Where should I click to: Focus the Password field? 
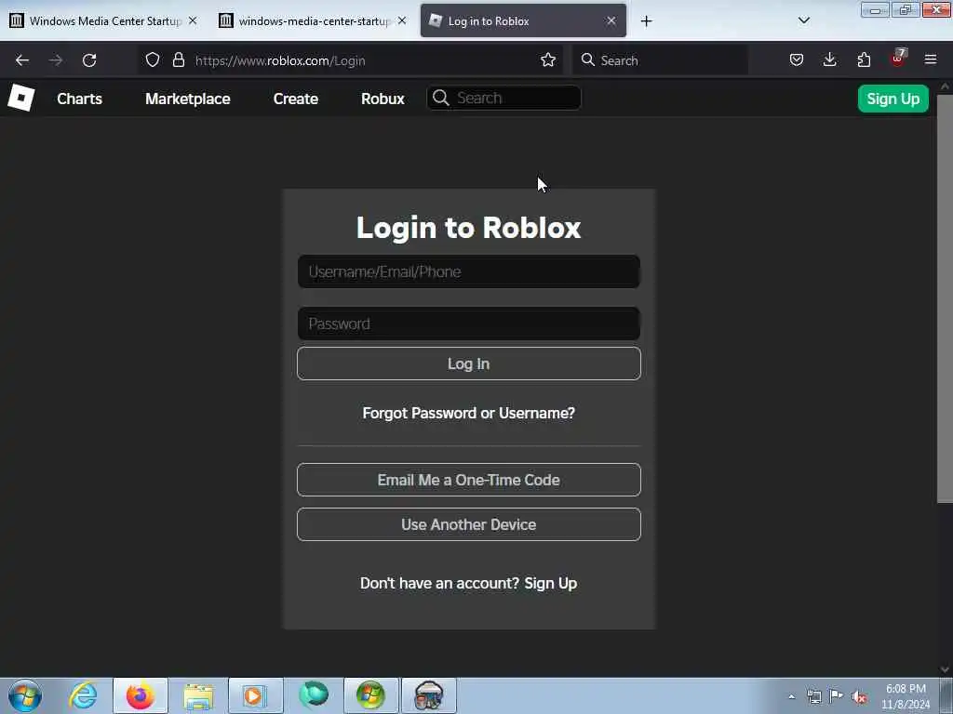469,324
